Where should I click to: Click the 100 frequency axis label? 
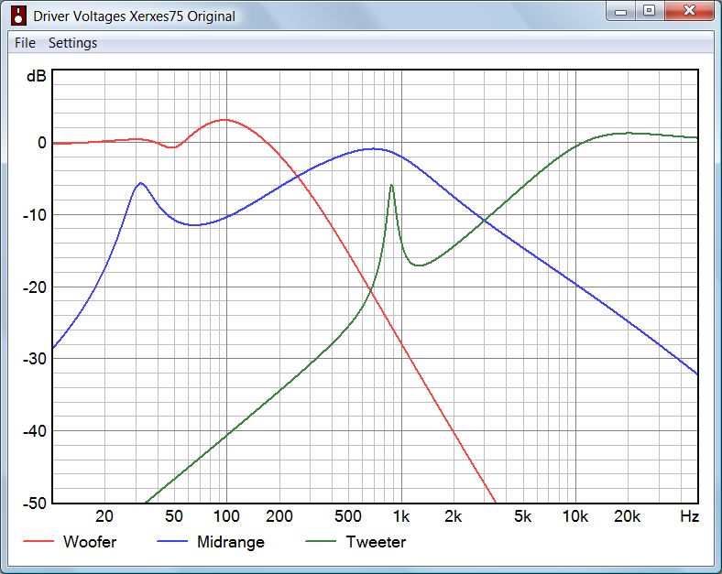(226, 516)
